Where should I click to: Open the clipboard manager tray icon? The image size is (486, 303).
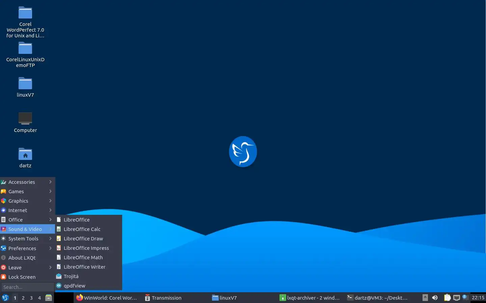[447, 298]
